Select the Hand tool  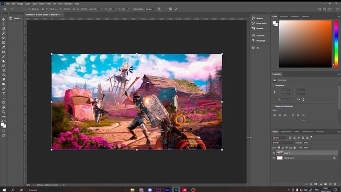pos(4,107)
